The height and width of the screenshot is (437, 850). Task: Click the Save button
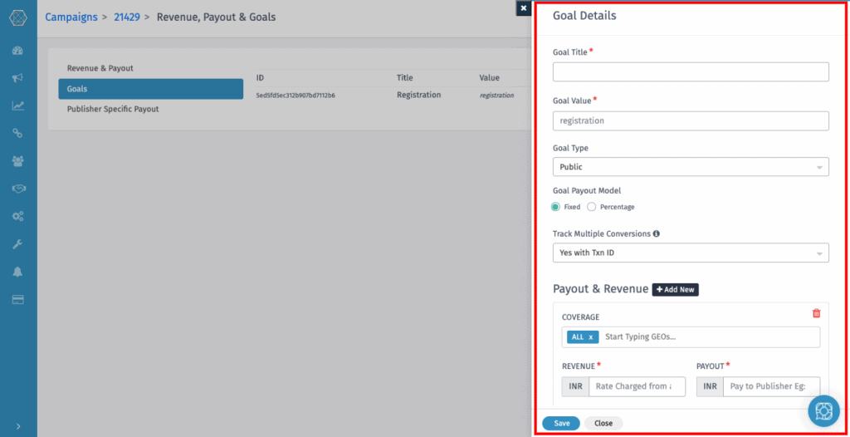[x=562, y=423]
